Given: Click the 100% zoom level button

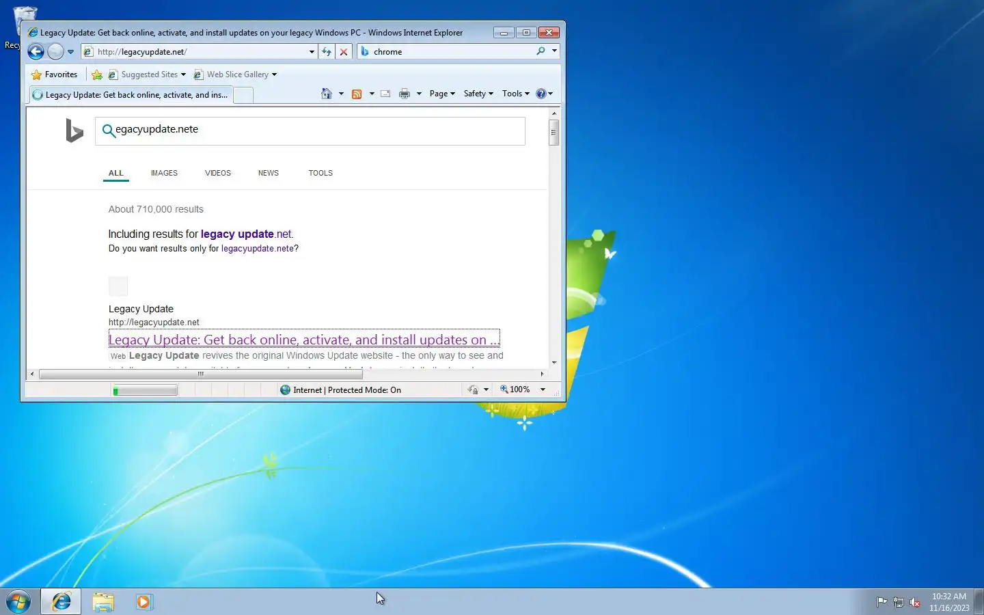Looking at the screenshot, I should tap(515, 389).
